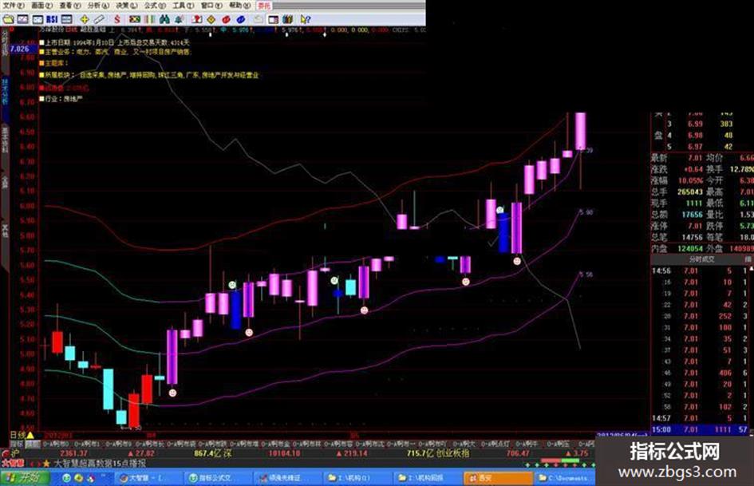Open the 查看 menu
Screen dimensions: 754x486
pyautogui.click(x=70, y=6)
